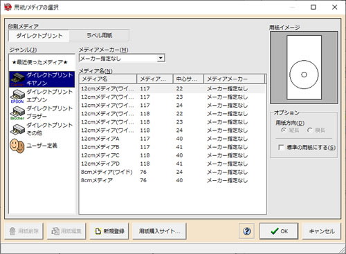
Task: Select 12cmメディアA row
Action: [x=172, y=139]
